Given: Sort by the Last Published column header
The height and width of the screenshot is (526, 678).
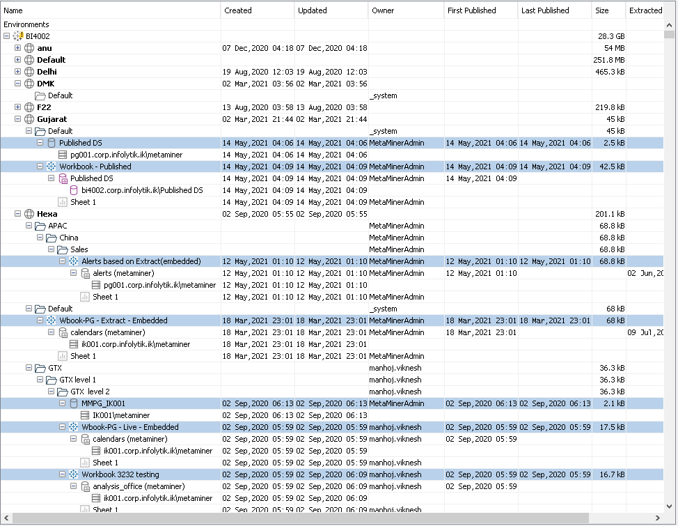Looking at the screenshot, I should tap(554, 10).
